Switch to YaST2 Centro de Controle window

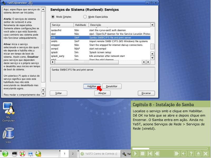click(x=99, y=154)
